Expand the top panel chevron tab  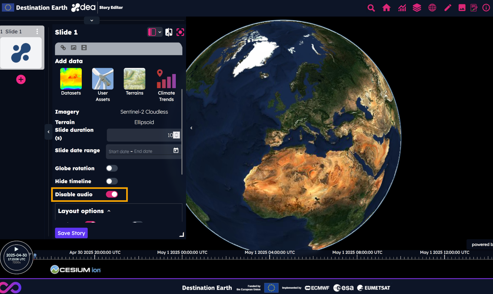point(92,20)
